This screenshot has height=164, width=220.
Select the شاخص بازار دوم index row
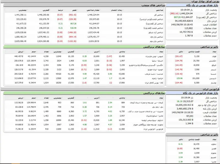[85, 41]
